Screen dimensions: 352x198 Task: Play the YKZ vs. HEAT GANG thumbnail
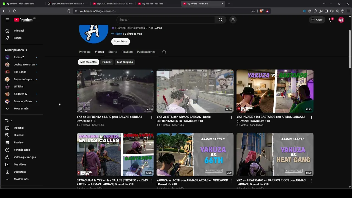[x=275, y=155]
